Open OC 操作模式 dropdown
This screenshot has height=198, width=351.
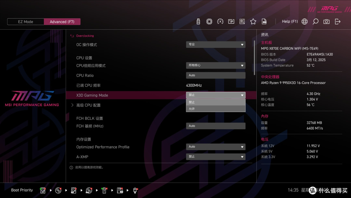tap(215, 44)
